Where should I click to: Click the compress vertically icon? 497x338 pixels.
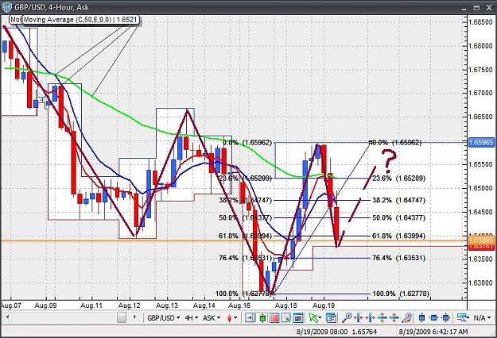click(x=394, y=317)
